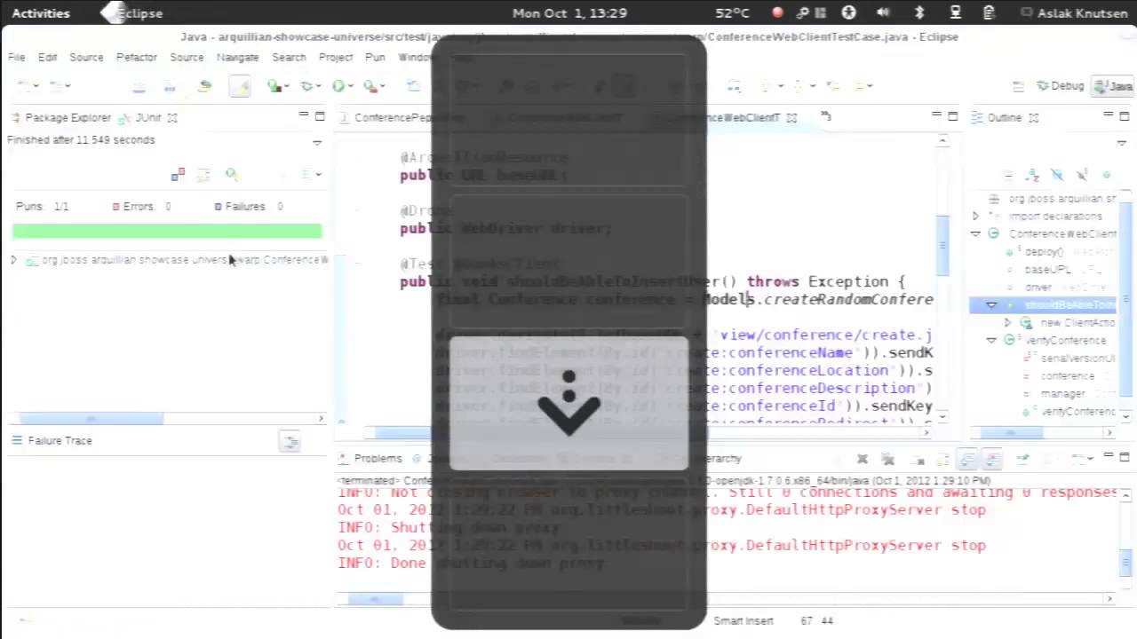Select the manager item in the Outline

pyautogui.click(x=1063, y=394)
